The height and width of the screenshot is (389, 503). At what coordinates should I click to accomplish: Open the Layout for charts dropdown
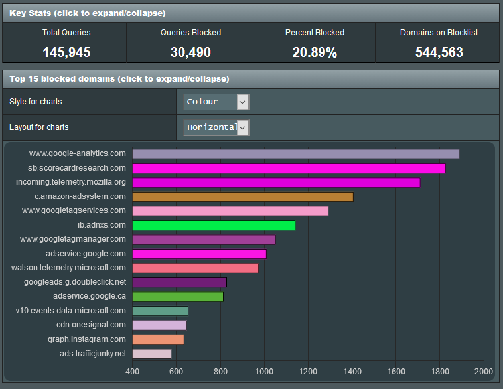(216, 127)
